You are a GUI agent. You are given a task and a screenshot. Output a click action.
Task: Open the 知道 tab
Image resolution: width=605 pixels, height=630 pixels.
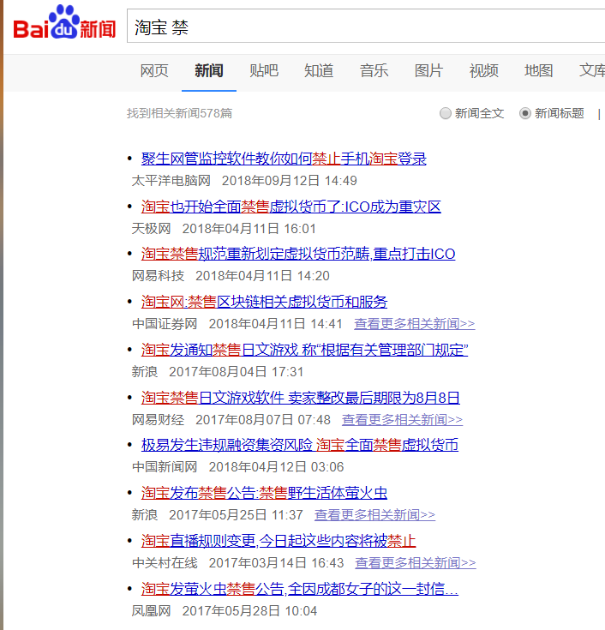pyautogui.click(x=319, y=70)
